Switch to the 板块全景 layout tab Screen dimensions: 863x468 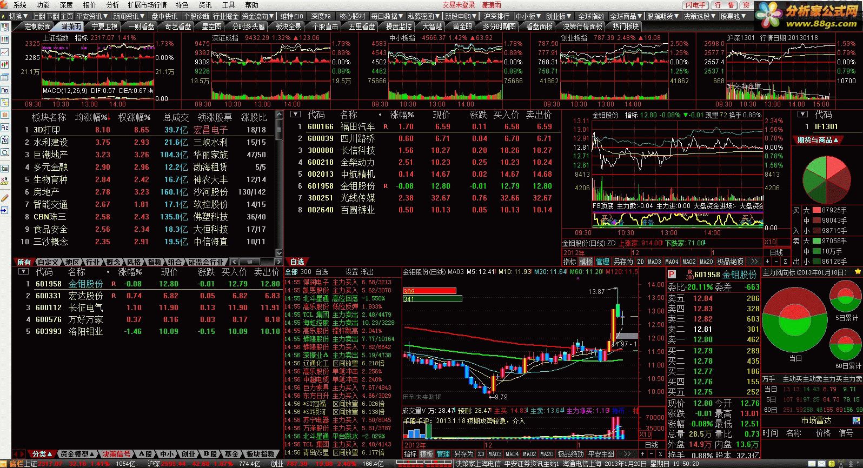click(x=288, y=26)
